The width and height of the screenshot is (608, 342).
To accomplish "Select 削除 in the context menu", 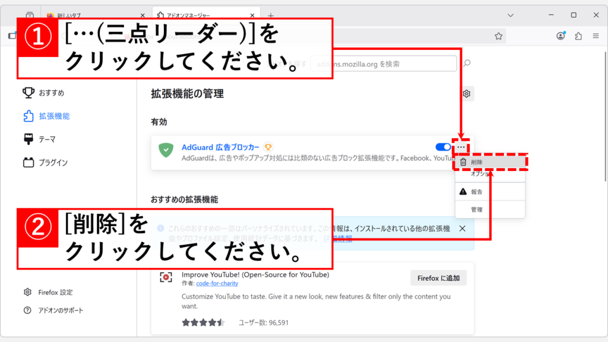I will 490,162.
